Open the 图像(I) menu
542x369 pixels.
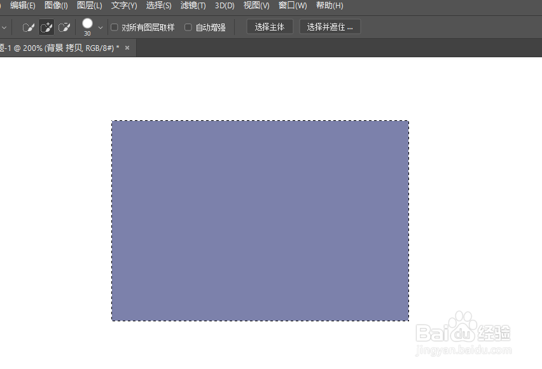[x=56, y=6]
